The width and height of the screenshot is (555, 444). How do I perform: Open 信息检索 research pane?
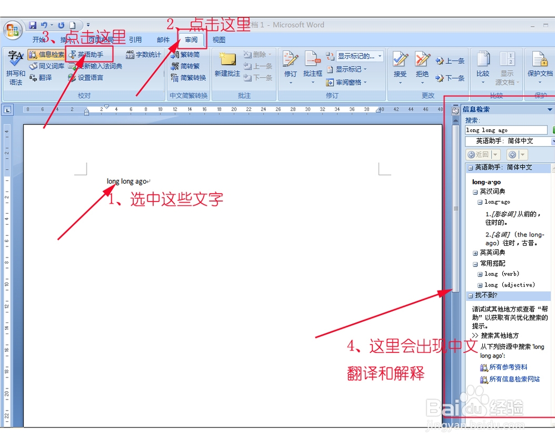coord(47,54)
